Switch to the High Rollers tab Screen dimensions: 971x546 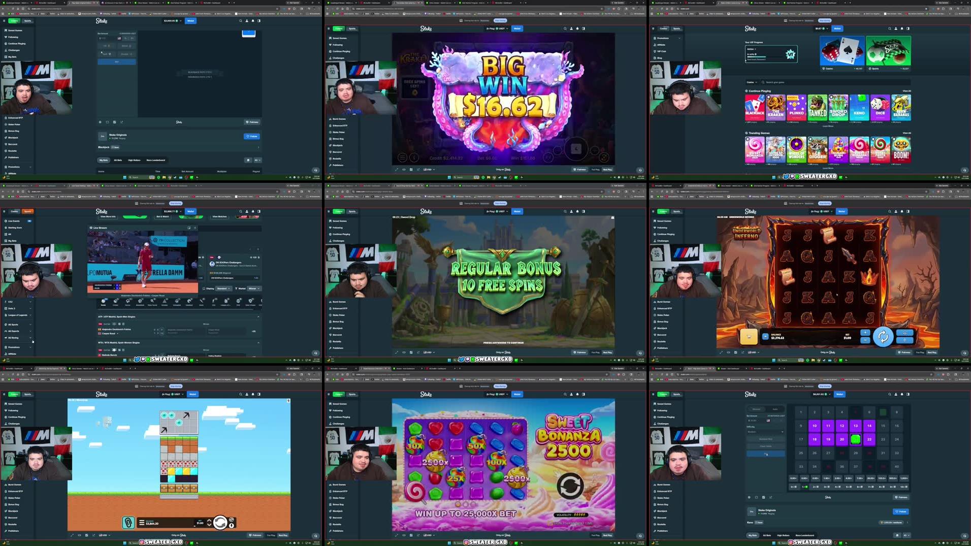coord(783,535)
